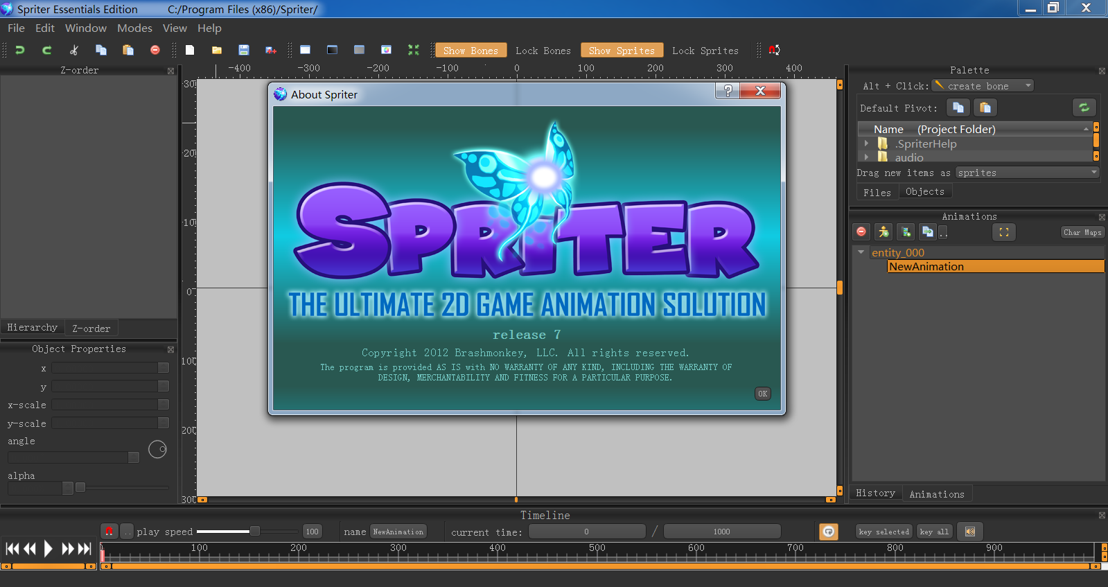This screenshot has height=587, width=1108.
Task: Open the Alt+Click 'create bone' dropdown
Action: click(x=983, y=86)
